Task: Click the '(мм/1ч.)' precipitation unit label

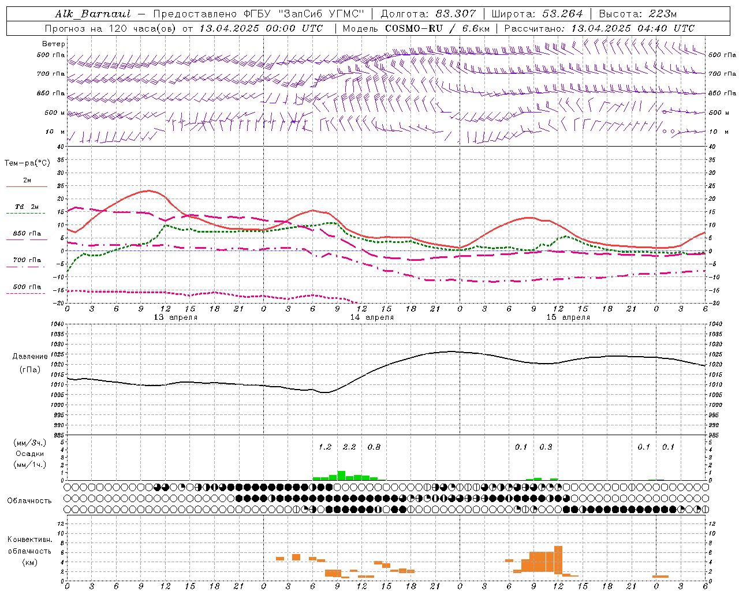Action: coord(30,465)
